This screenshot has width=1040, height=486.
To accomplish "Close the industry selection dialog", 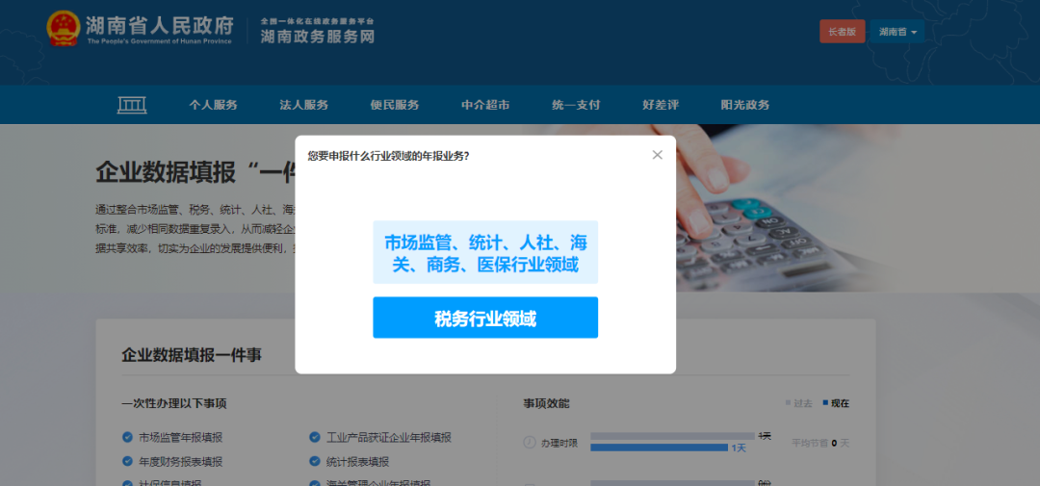I will pyautogui.click(x=657, y=155).
